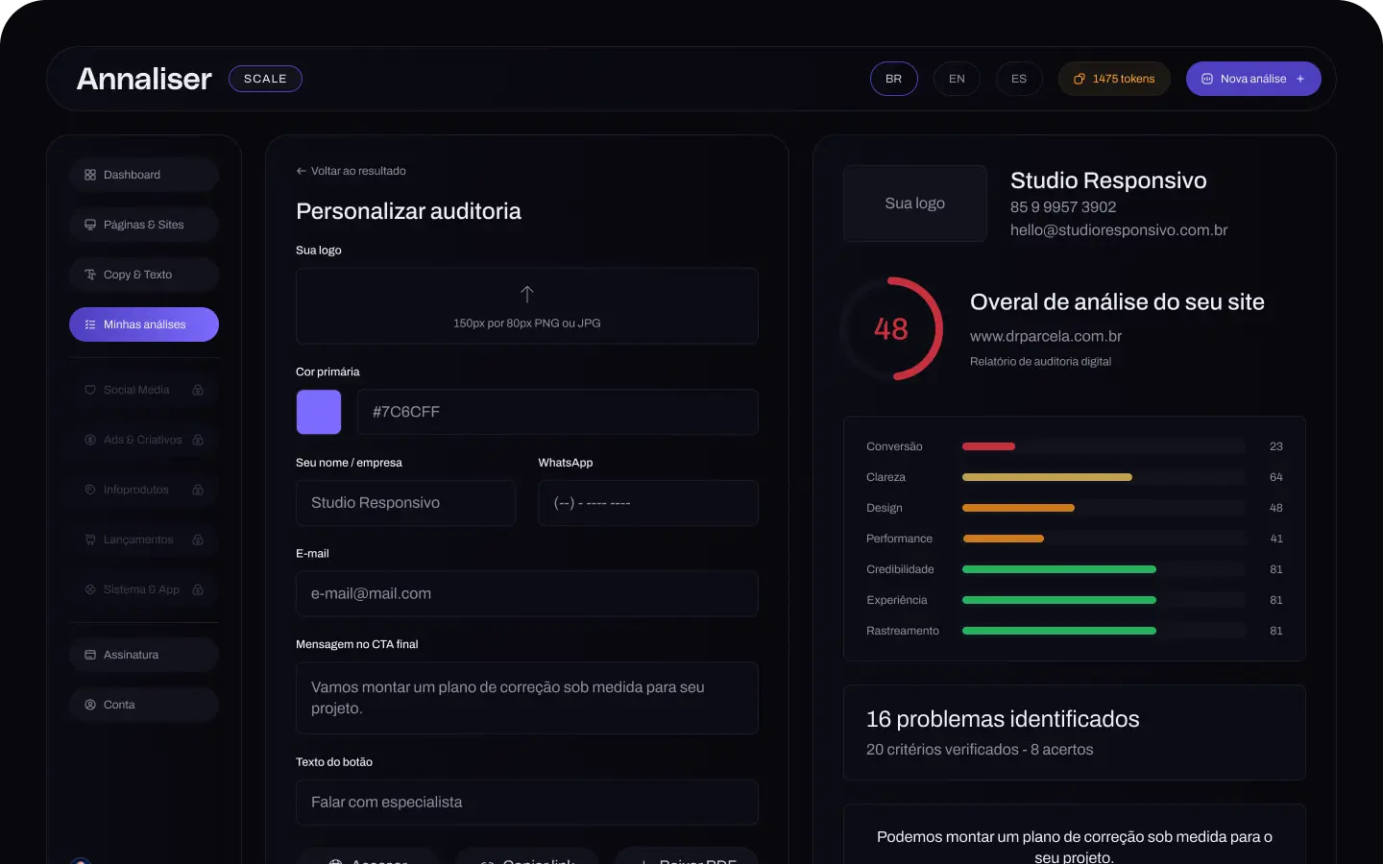
Task: Switch language to BR
Action: point(894,79)
